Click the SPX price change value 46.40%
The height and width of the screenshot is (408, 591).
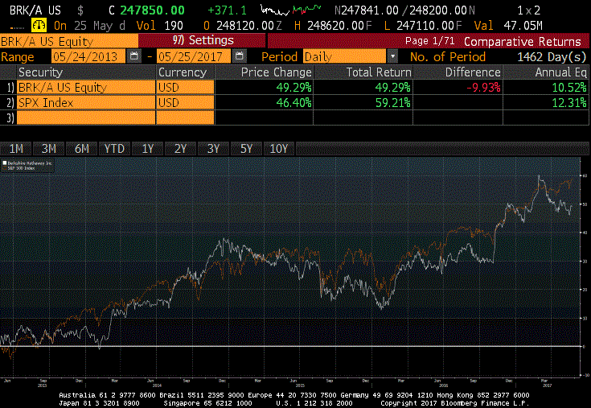click(x=293, y=102)
